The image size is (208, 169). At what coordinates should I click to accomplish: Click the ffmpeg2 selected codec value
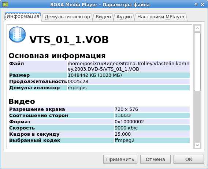point(125,140)
